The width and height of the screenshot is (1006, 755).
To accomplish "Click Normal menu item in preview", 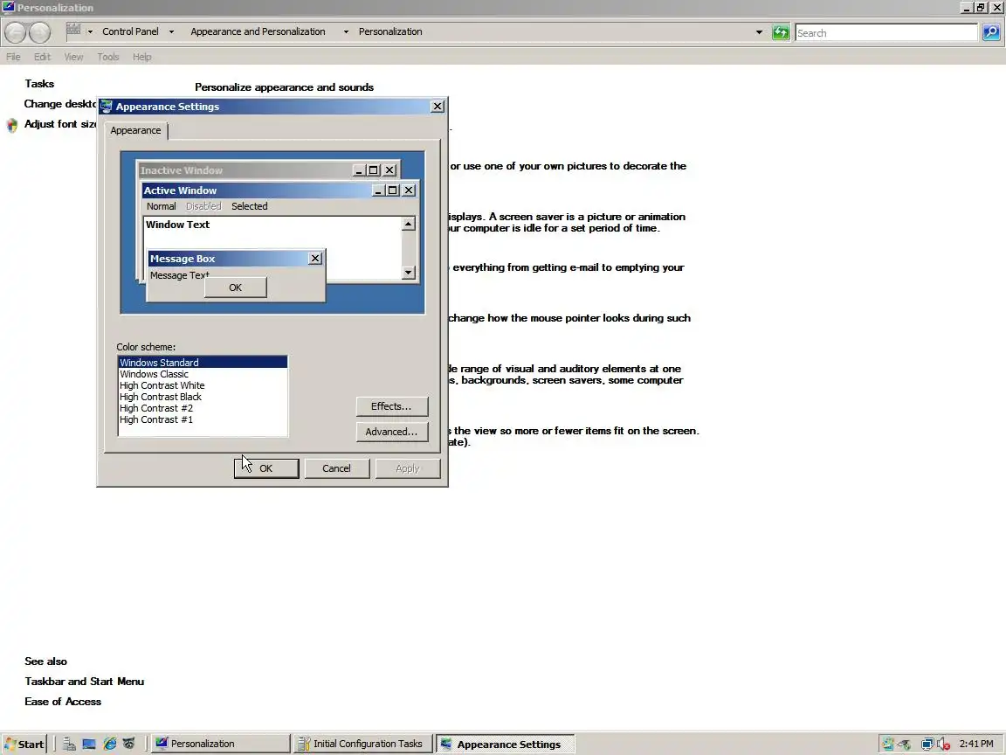I will click(x=161, y=206).
